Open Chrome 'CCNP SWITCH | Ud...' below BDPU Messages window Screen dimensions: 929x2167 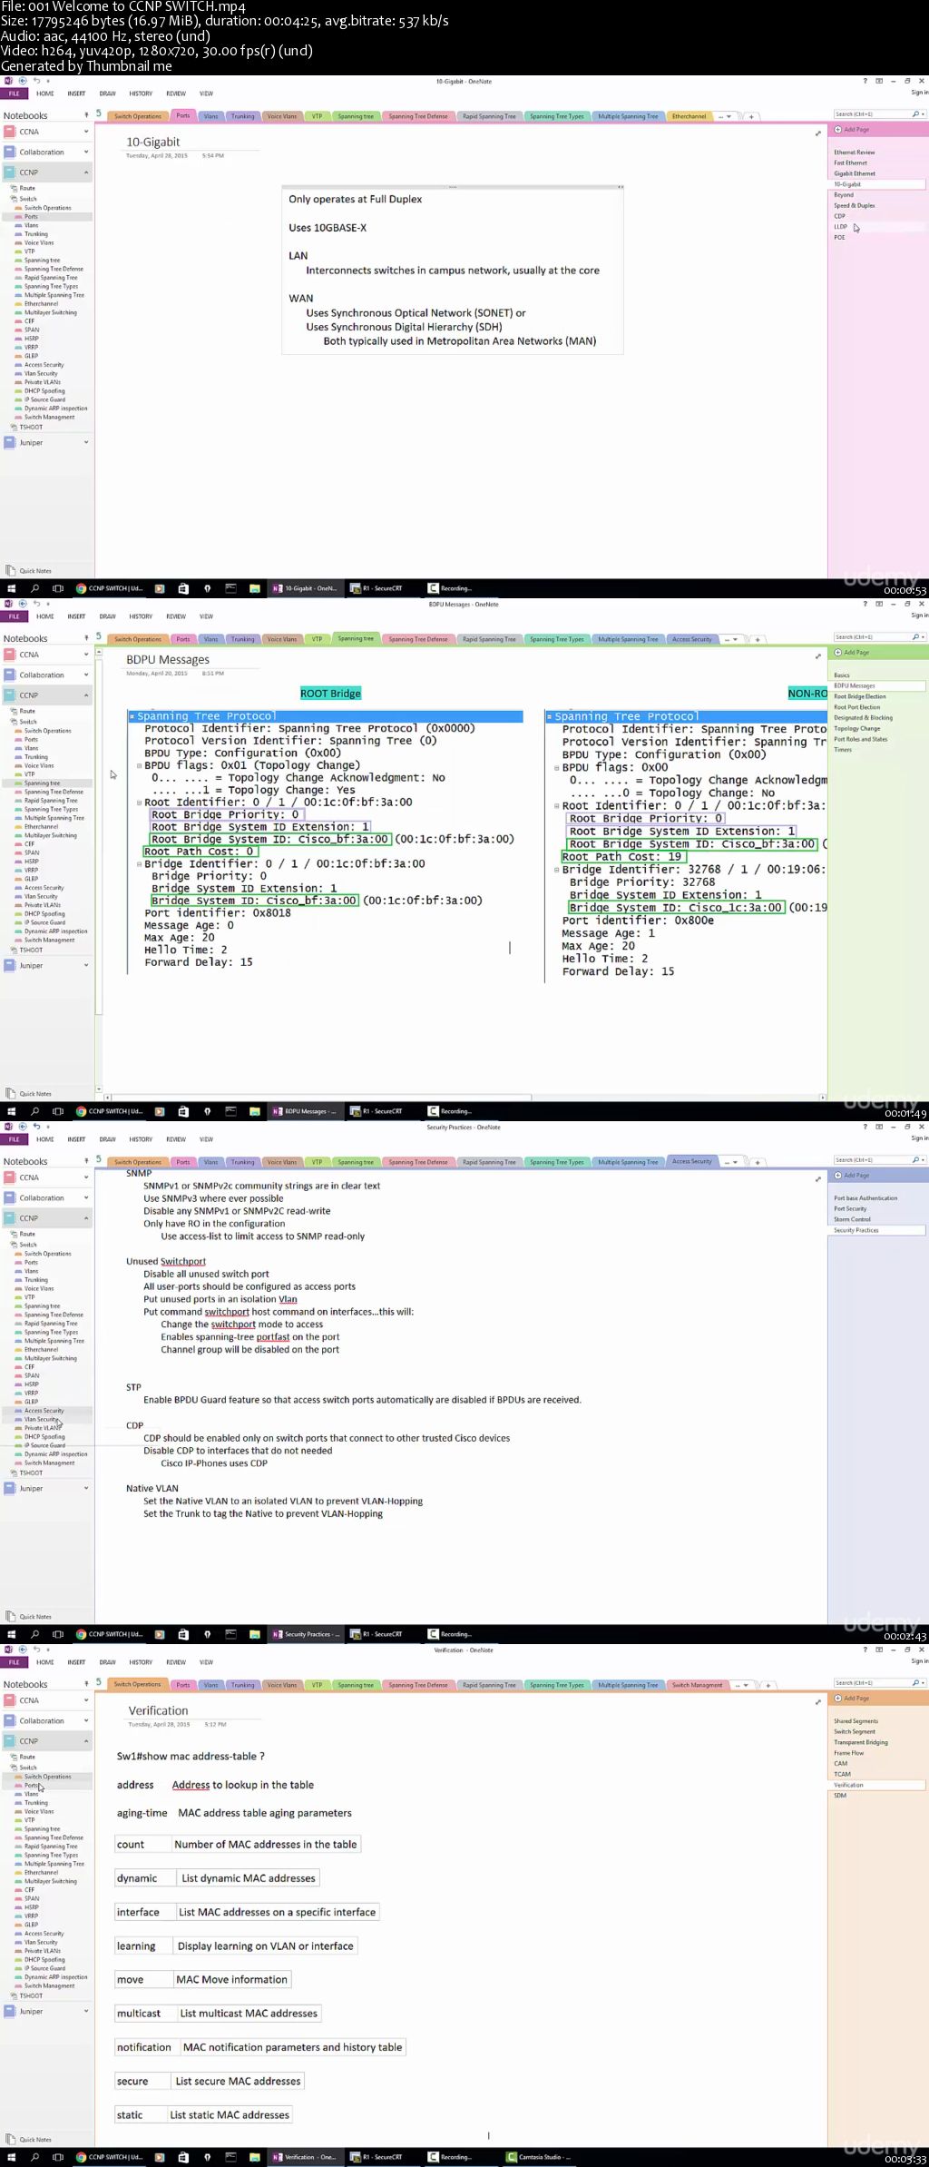(x=109, y=1111)
